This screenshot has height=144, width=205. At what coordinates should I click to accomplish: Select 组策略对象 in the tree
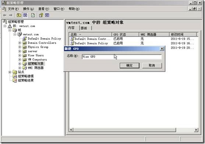[36, 64]
